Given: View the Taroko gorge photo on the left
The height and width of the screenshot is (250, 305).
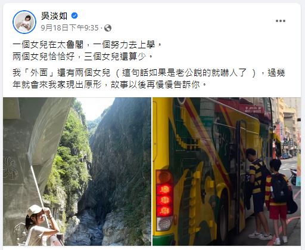Looking at the screenshot, I should pyautogui.click(x=77, y=171).
